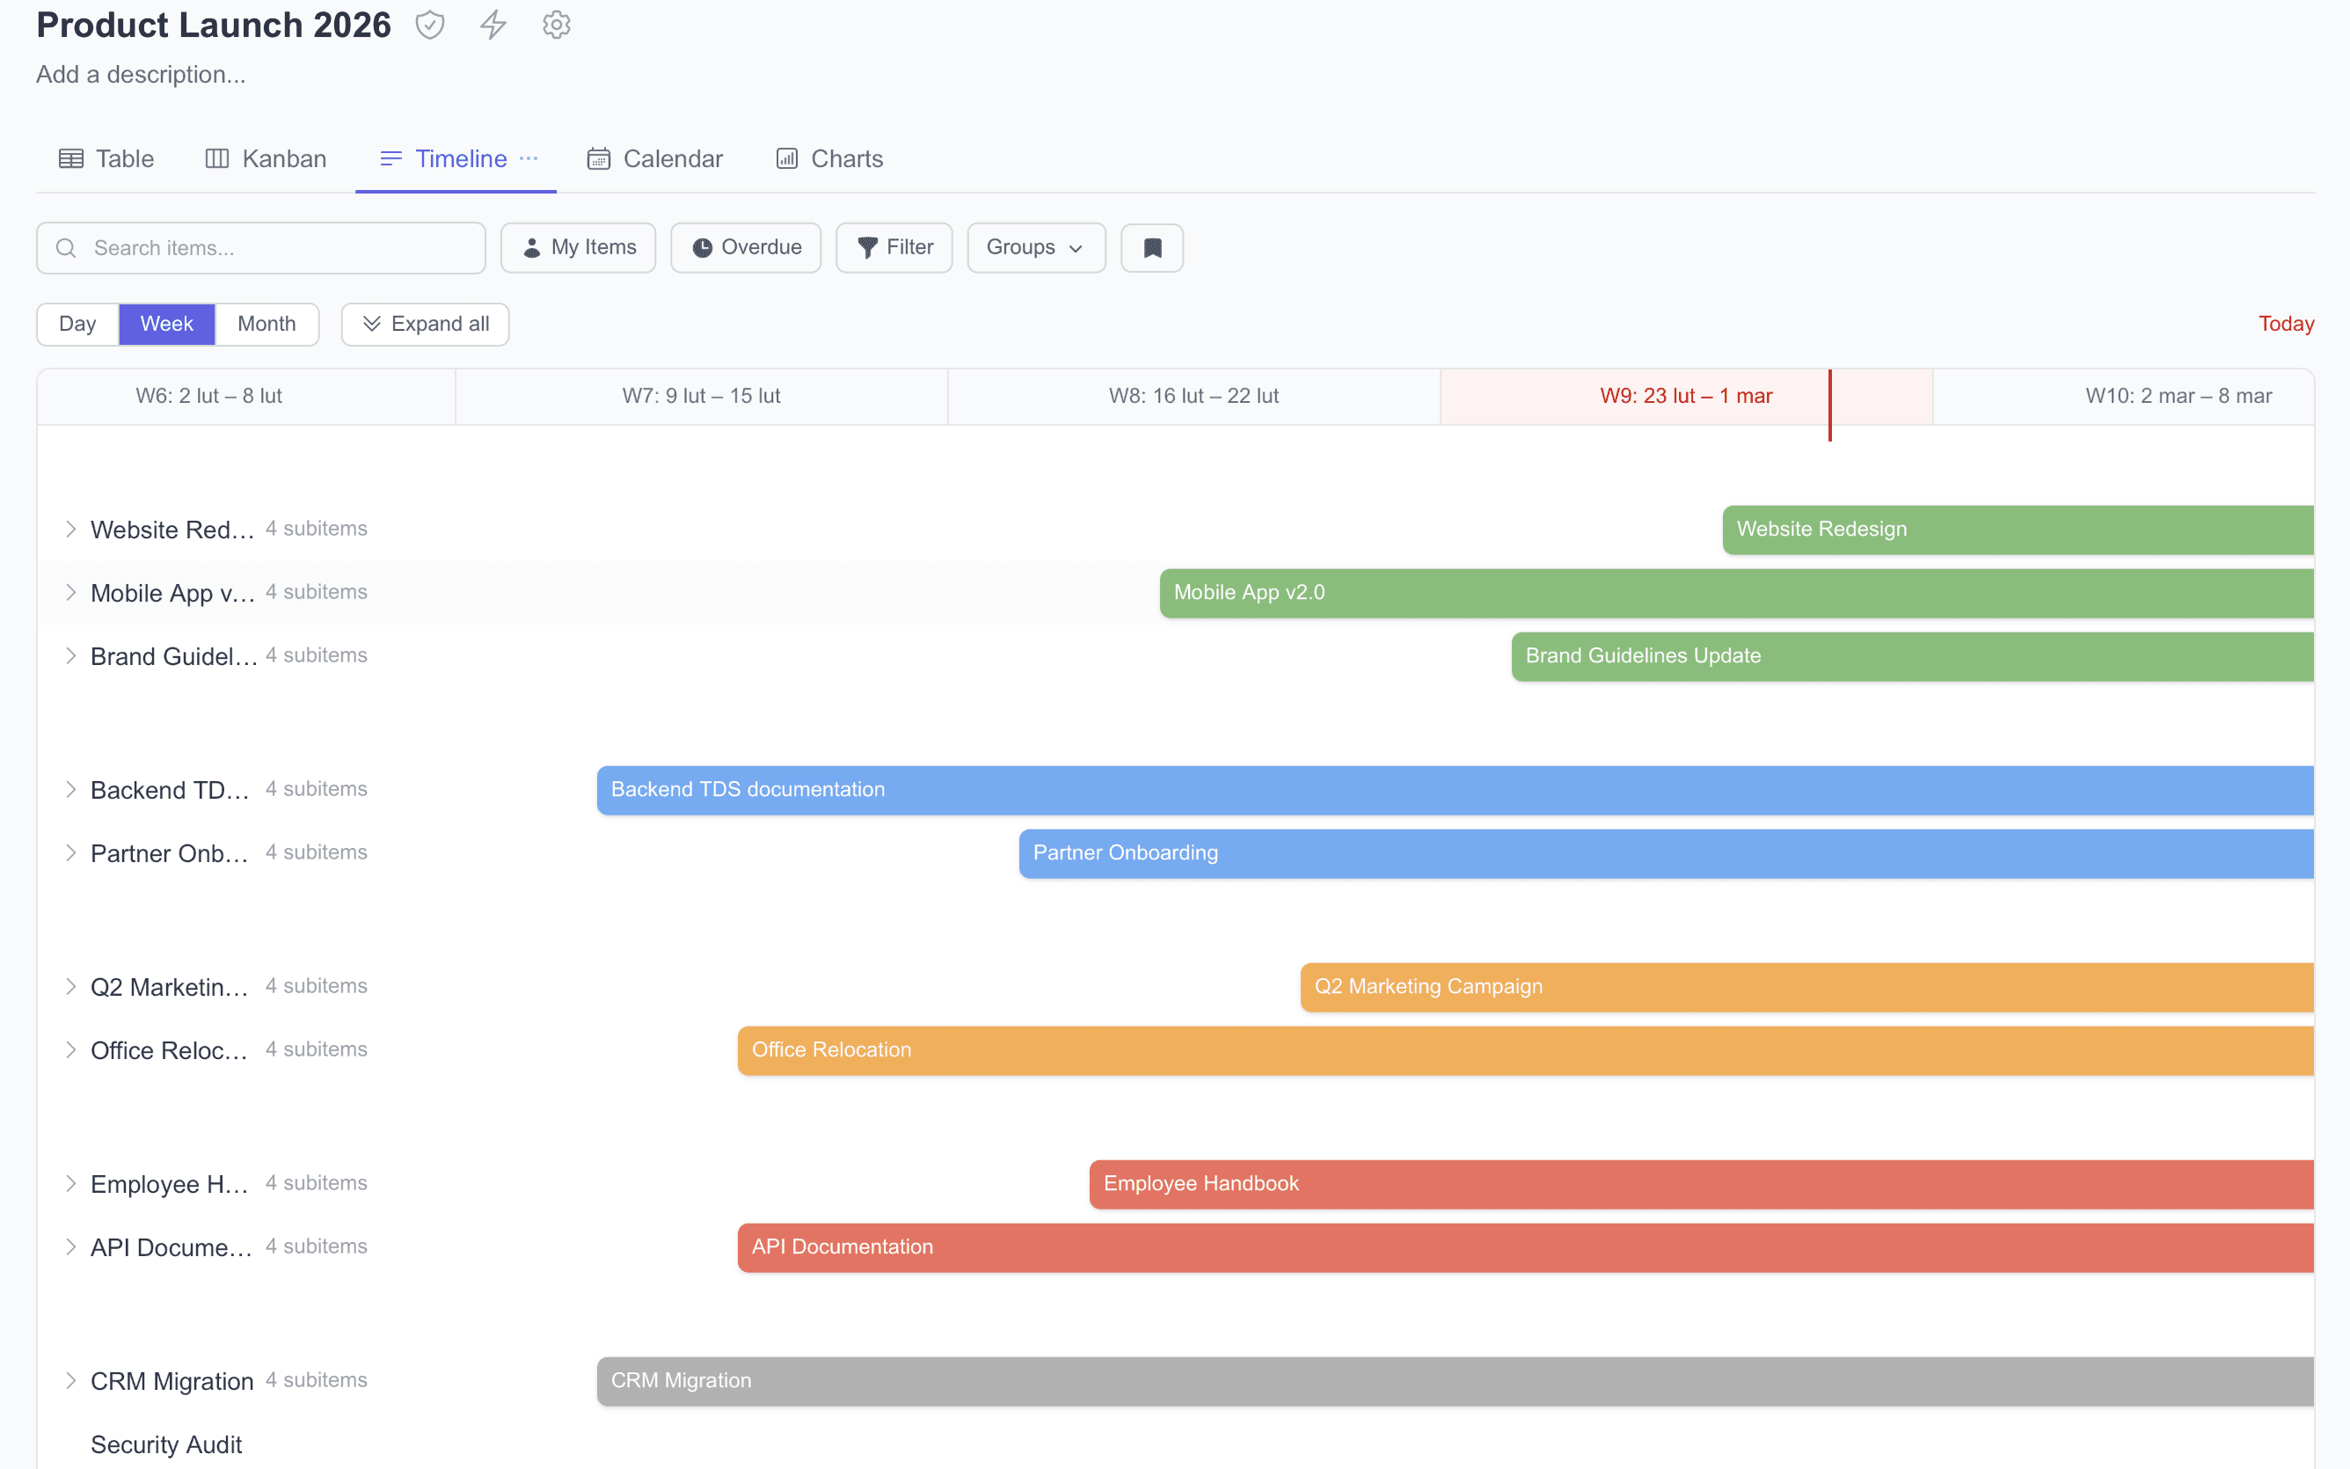The width and height of the screenshot is (2350, 1469).
Task: Toggle the My Items filter
Action: 579,248
